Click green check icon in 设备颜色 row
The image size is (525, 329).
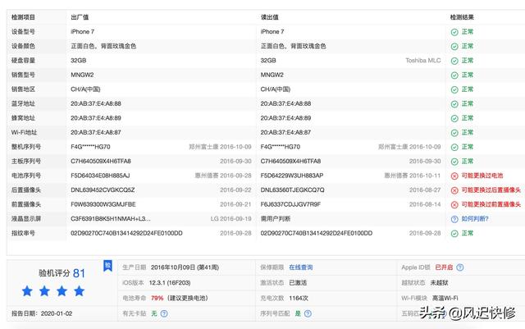pos(454,47)
